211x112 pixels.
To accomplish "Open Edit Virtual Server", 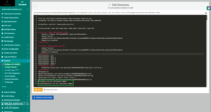I will tap(10, 22).
